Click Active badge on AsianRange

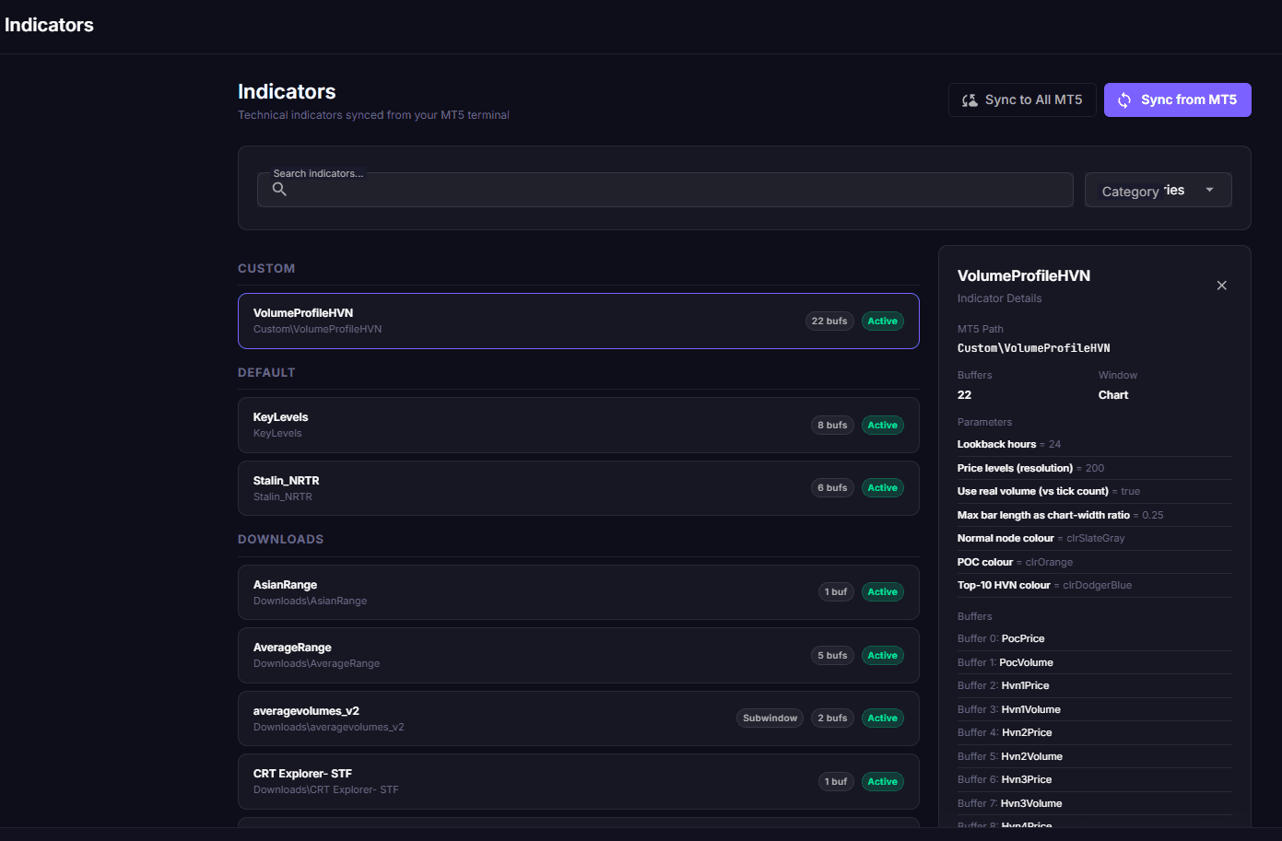point(882,592)
